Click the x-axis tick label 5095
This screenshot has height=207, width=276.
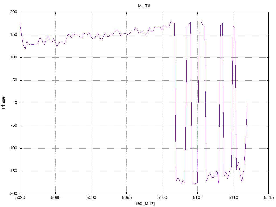[127, 198]
